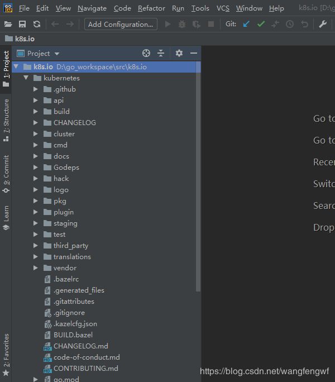Image resolution: width=335 pixels, height=382 pixels.
Task: Expand the pkg folder arrow
Action: click(36, 200)
